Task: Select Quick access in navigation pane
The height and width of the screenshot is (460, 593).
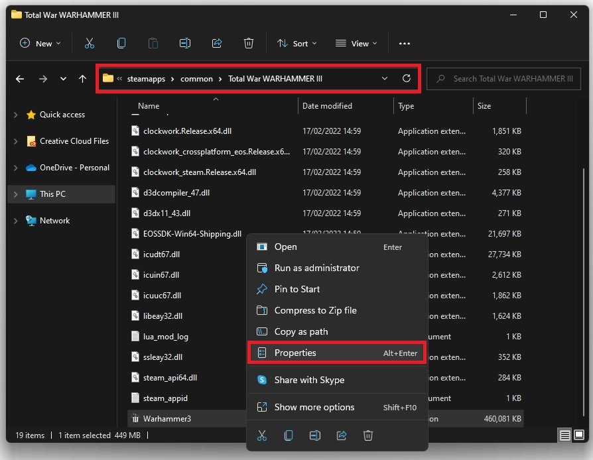Action: [62, 115]
